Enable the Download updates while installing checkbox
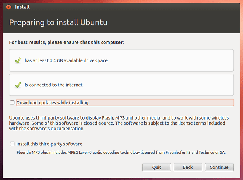The image size is (243, 180). click(12, 103)
